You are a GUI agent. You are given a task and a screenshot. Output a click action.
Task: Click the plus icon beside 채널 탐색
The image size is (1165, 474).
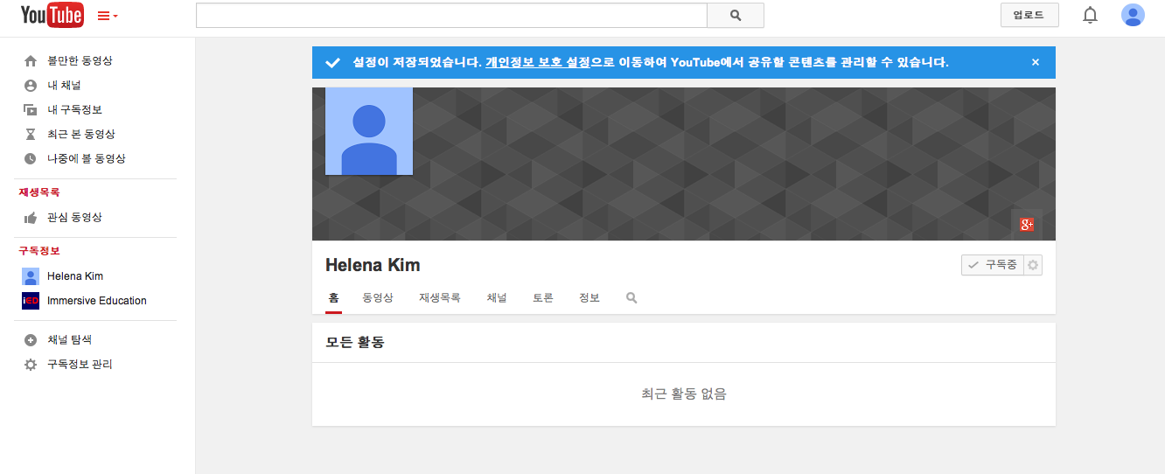31,340
